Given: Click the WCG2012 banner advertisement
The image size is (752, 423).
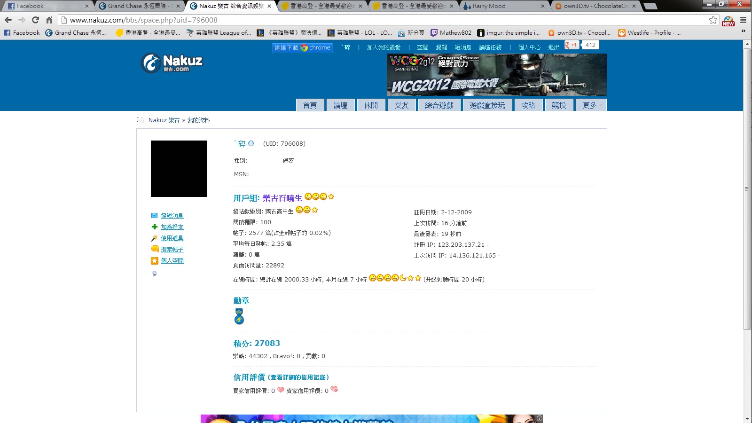Looking at the screenshot, I should tap(496, 75).
